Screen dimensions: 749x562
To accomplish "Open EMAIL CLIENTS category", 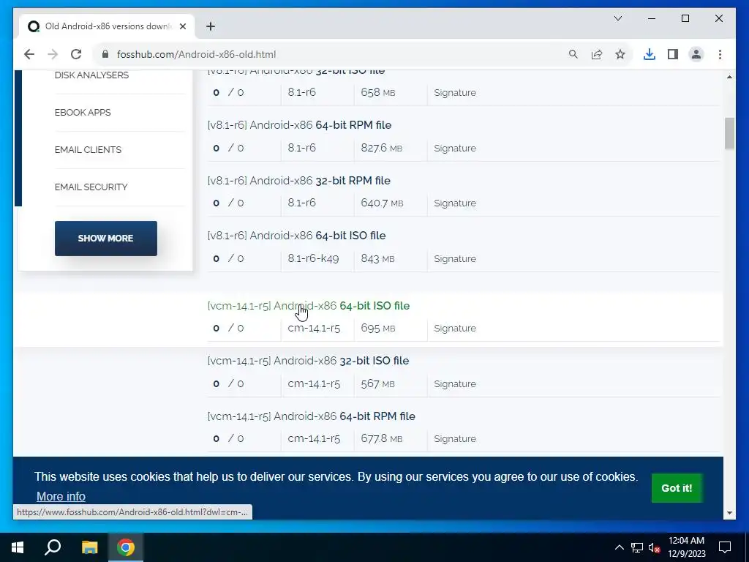I will click(x=88, y=149).
